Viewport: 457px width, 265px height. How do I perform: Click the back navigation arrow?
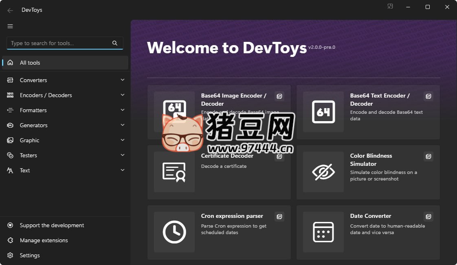click(x=10, y=10)
